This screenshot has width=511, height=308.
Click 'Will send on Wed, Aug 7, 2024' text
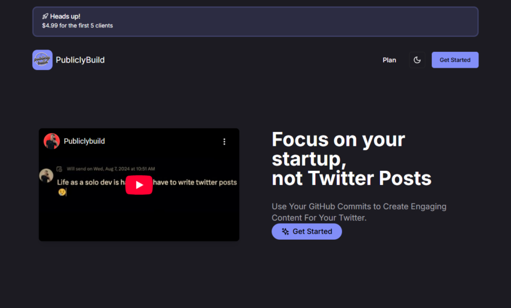pyautogui.click(x=111, y=169)
